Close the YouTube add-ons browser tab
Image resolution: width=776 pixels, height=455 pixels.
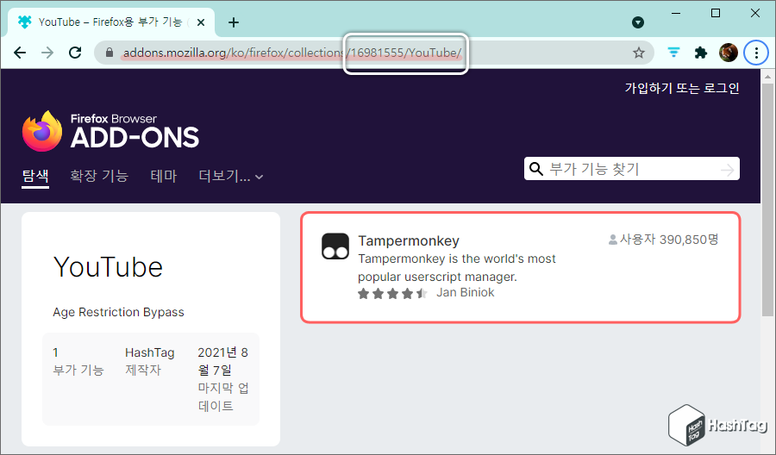[x=201, y=22]
